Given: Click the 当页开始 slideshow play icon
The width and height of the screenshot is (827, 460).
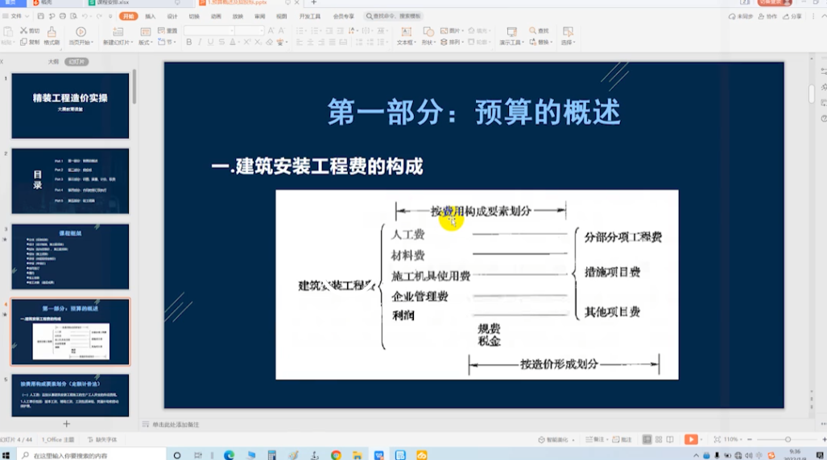Looking at the screenshot, I should [81, 32].
